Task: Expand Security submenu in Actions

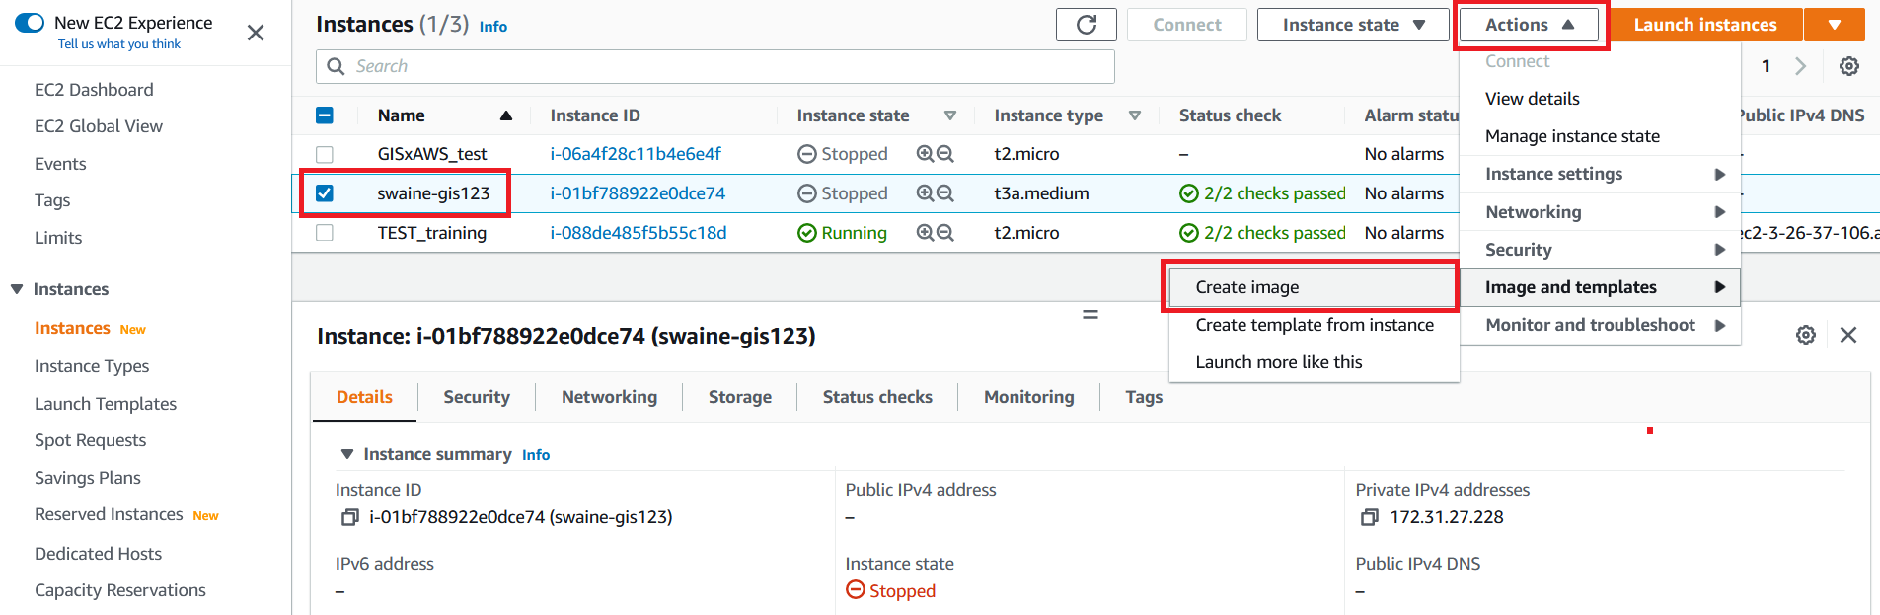Action: [1600, 250]
